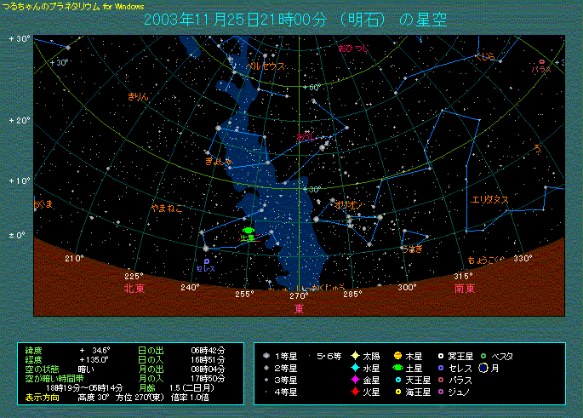Click the date and time title heading
Viewport: 583px width, 418px height.
point(294,20)
